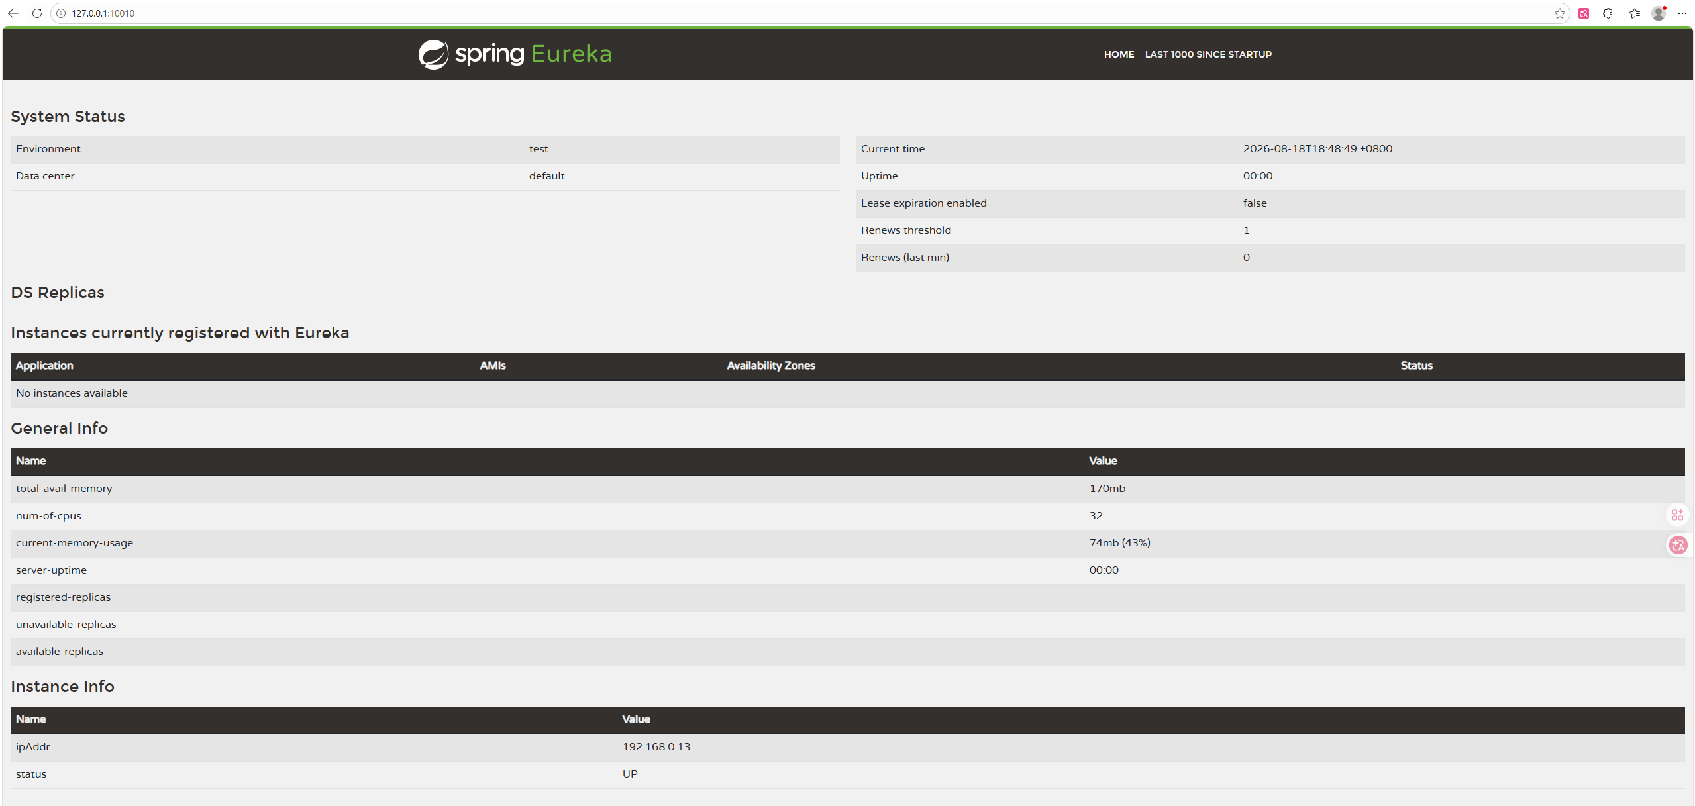The height and width of the screenshot is (806, 1695).
Task: Select the current-memory-usage row name
Action: tap(74, 543)
